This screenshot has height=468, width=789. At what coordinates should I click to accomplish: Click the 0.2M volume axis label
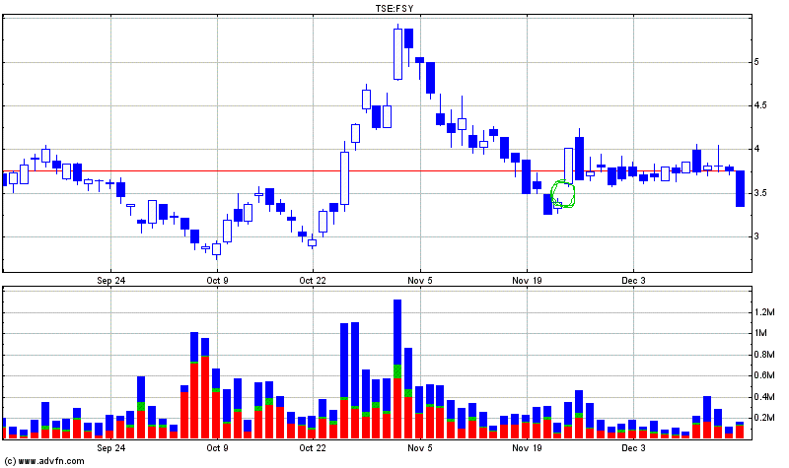pyautogui.click(x=762, y=418)
